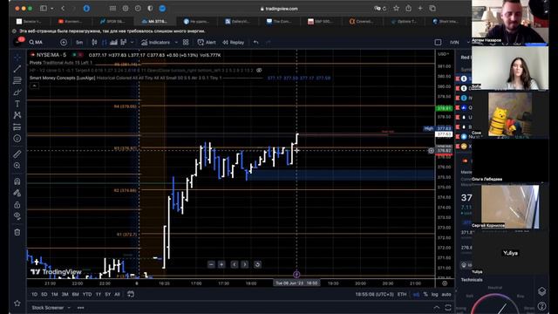Open Safari share button
This screenshot has width=558, height=314.
[408, 9]
